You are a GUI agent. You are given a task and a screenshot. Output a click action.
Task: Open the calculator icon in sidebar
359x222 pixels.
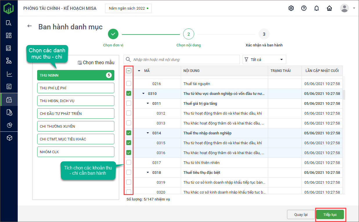9,48
